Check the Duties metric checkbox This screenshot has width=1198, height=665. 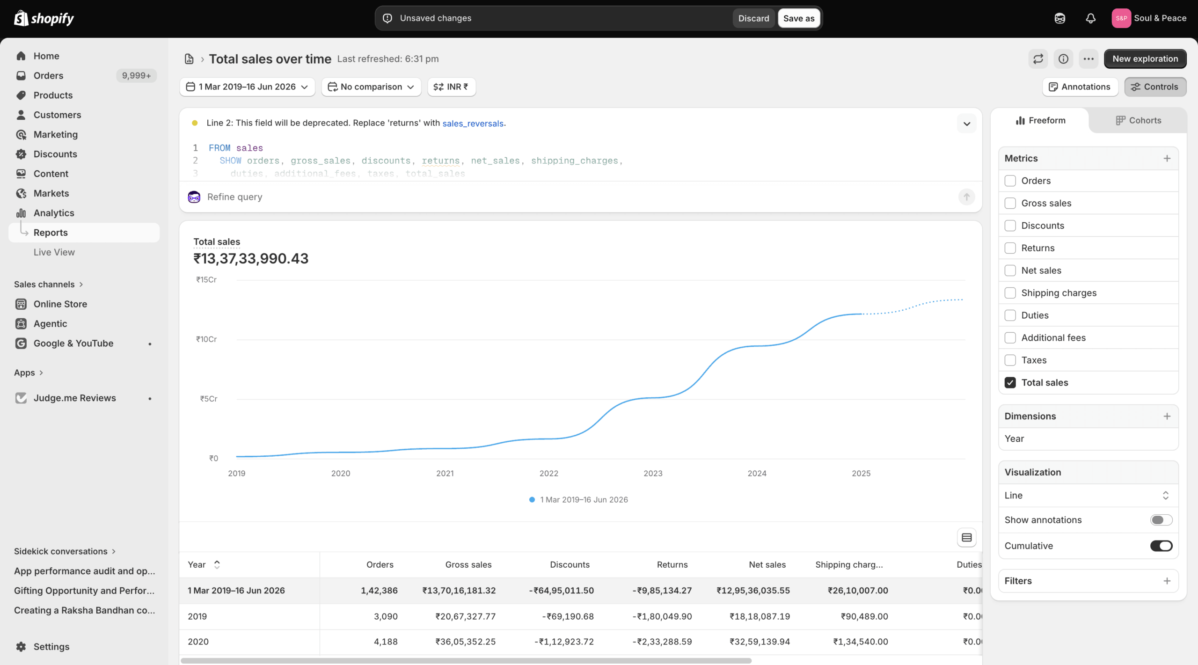click(1010, 316)
